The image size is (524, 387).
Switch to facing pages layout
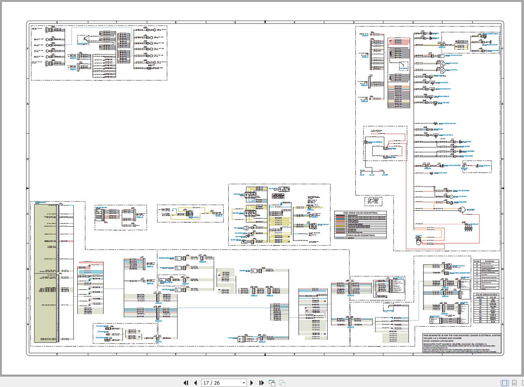click(522, 383)
